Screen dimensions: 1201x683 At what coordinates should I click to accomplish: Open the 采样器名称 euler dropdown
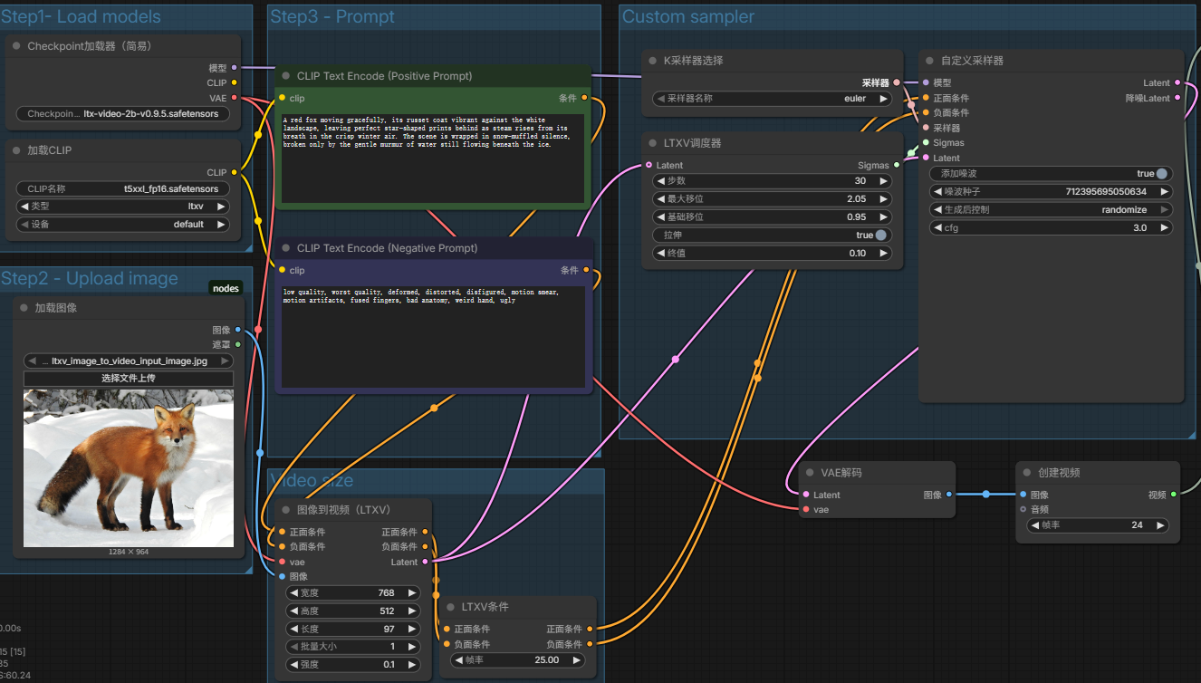tap(773, 99)
